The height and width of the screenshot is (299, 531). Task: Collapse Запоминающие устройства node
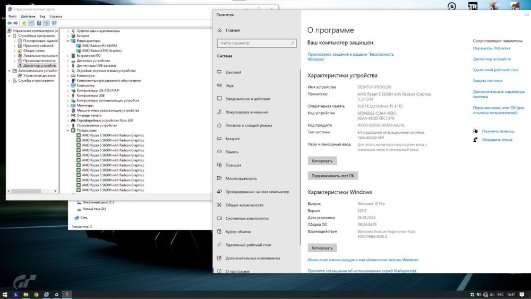[x=10, y=71]
